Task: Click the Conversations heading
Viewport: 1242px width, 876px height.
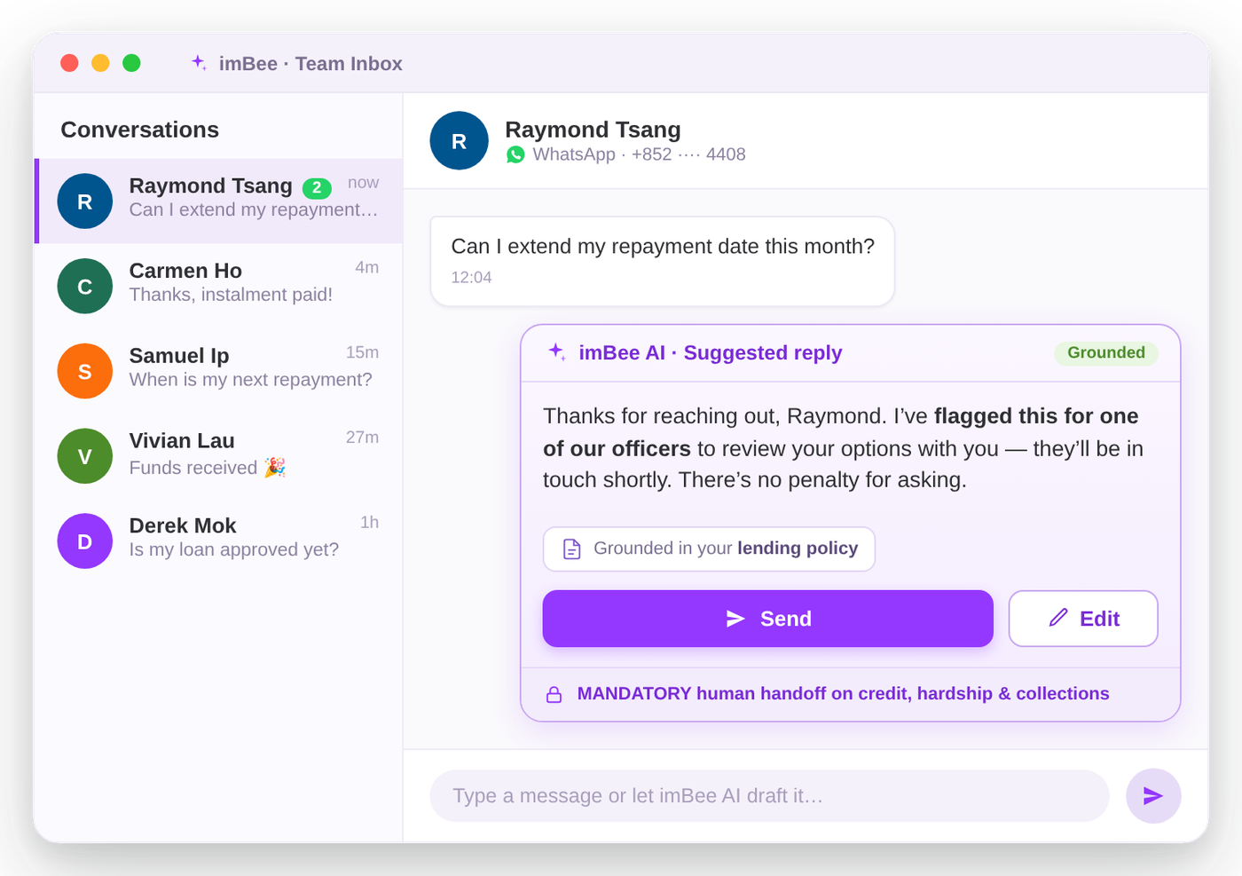Action: (140, 130)
